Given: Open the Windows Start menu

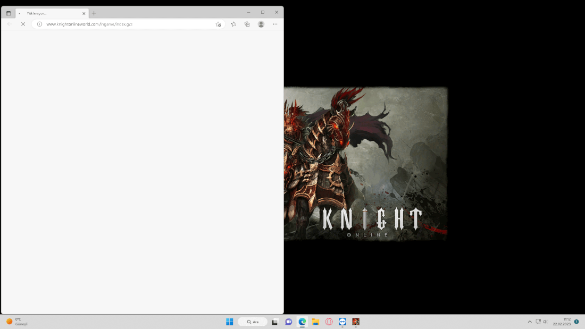Looking at the screenshot, I should click(x=230, y=322).
